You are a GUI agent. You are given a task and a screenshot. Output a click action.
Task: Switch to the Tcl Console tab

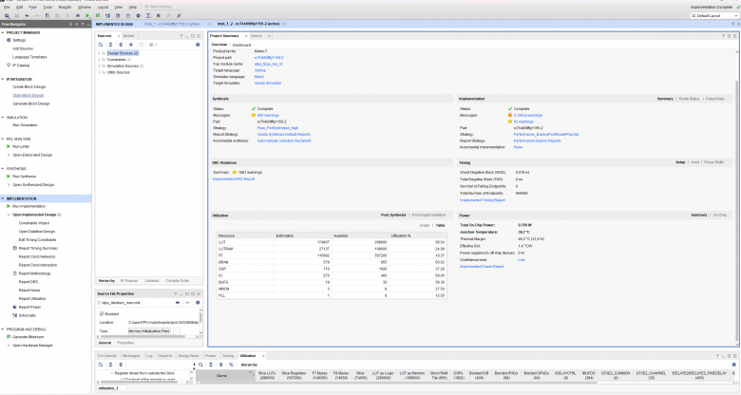click(x=106, y=355)
